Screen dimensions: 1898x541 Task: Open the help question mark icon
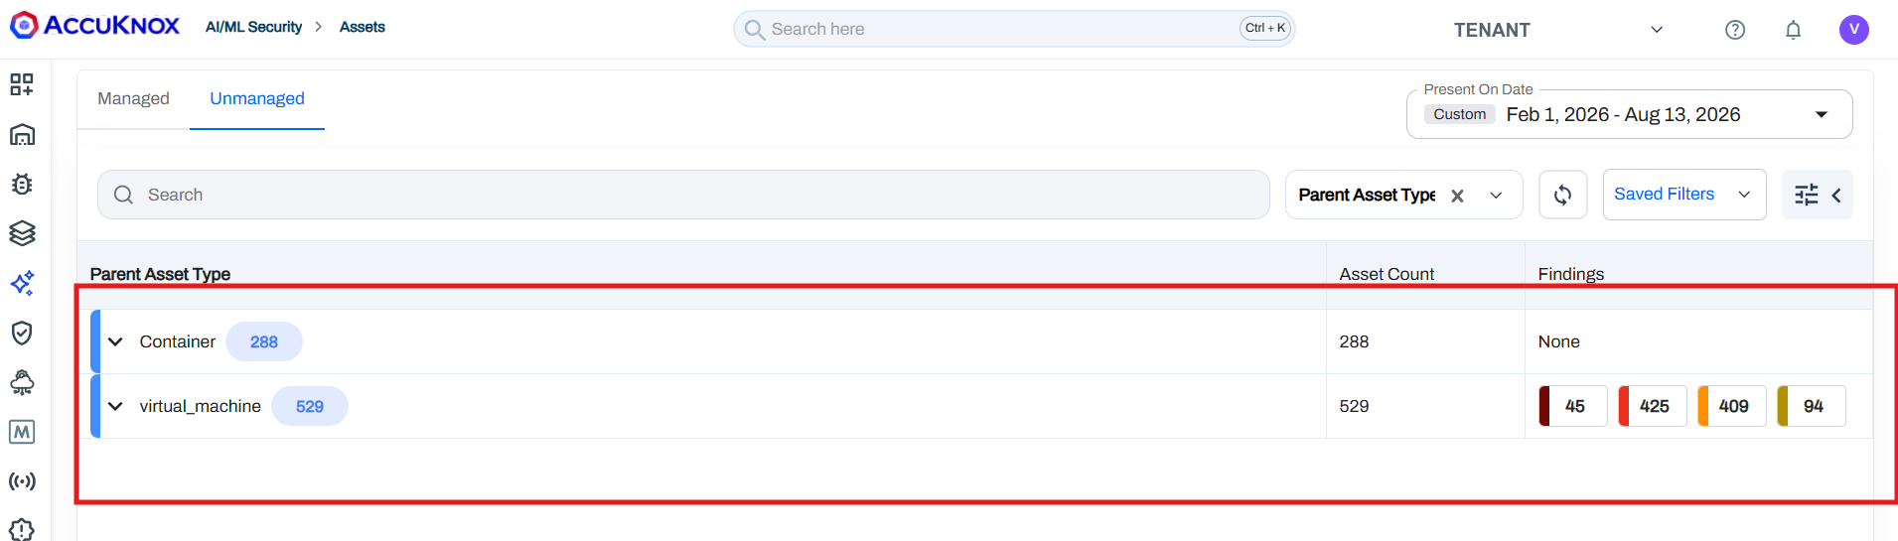[x=1735, y=30]
